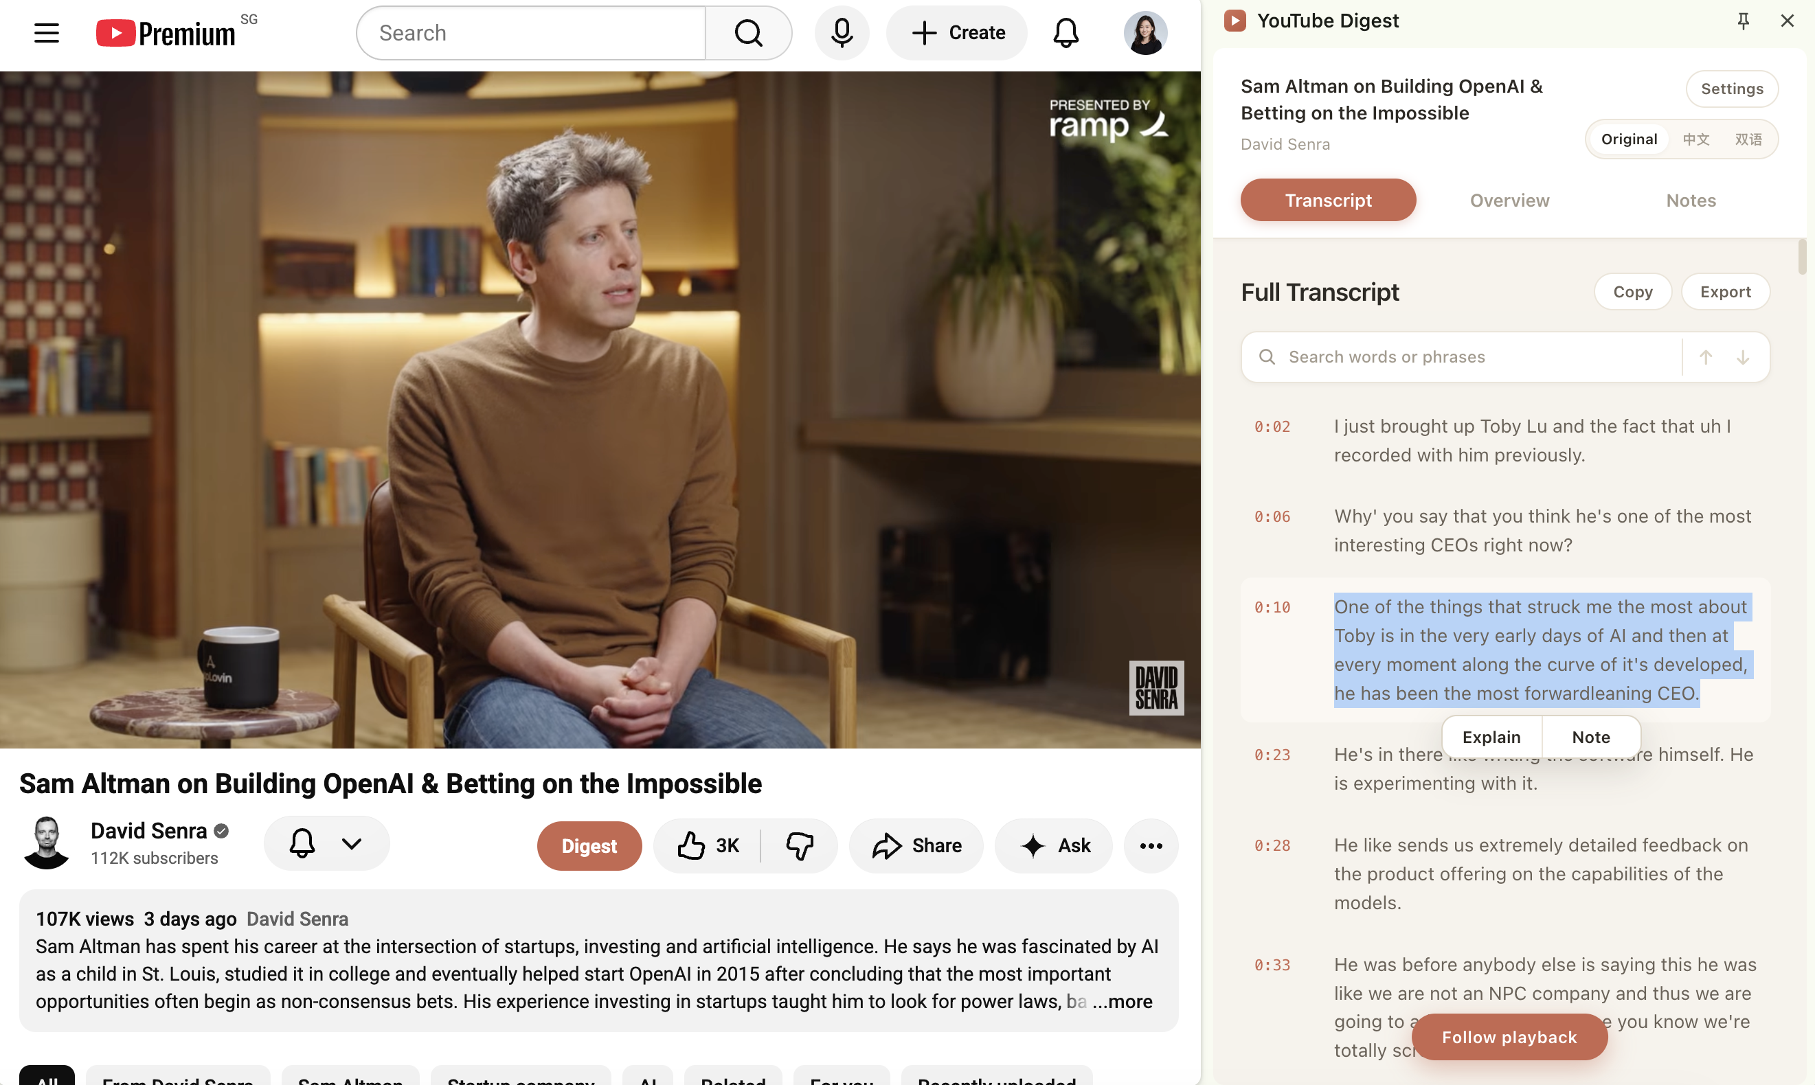The height and width of the screenshot is (1085, 1815).
Task: Click "112K subscribers" text
Action: [155, 858]
